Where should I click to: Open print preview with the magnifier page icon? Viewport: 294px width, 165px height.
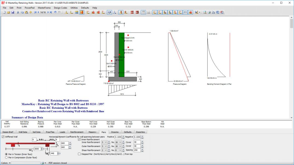click(x=205, y=12)
